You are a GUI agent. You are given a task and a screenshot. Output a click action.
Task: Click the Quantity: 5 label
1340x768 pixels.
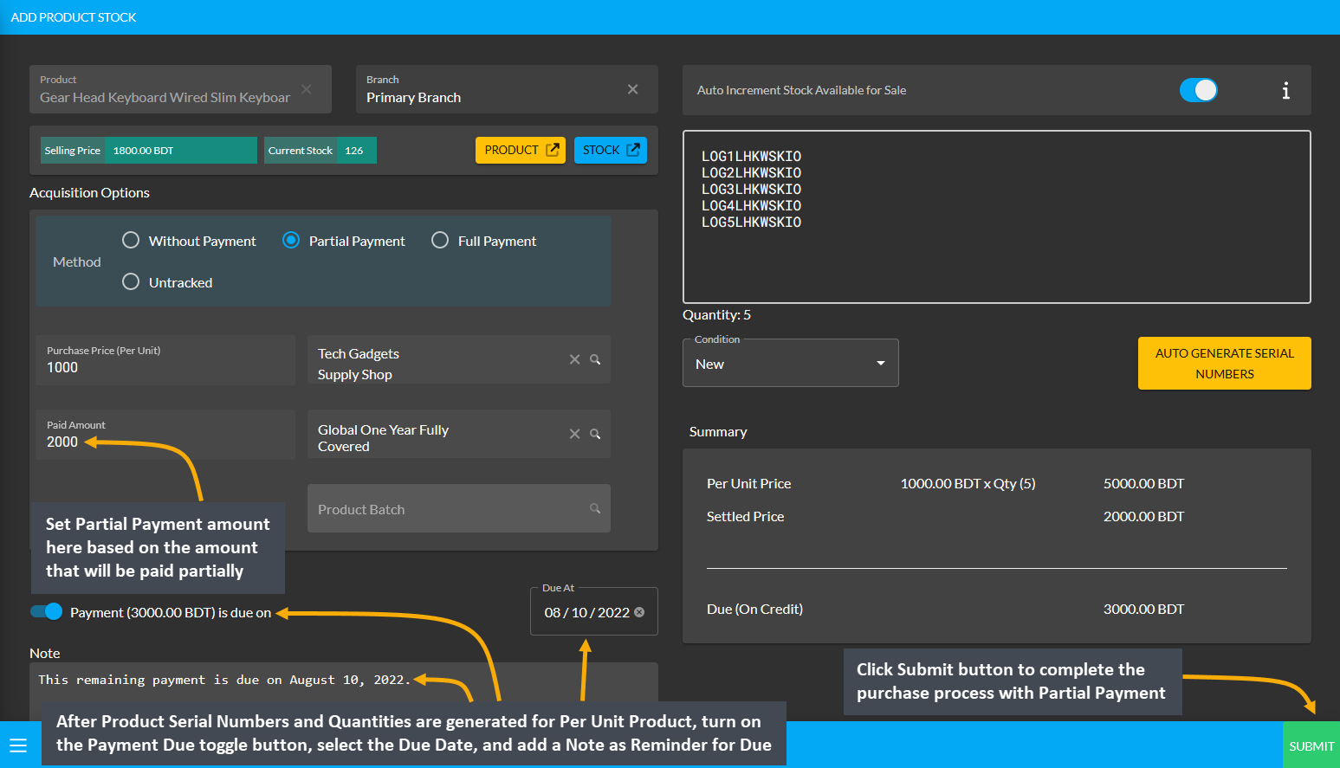point(716,315)
